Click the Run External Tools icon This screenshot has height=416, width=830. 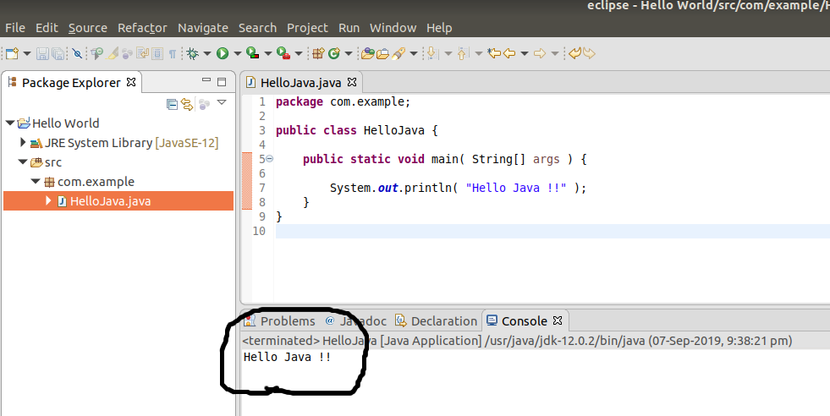(283, 53)
